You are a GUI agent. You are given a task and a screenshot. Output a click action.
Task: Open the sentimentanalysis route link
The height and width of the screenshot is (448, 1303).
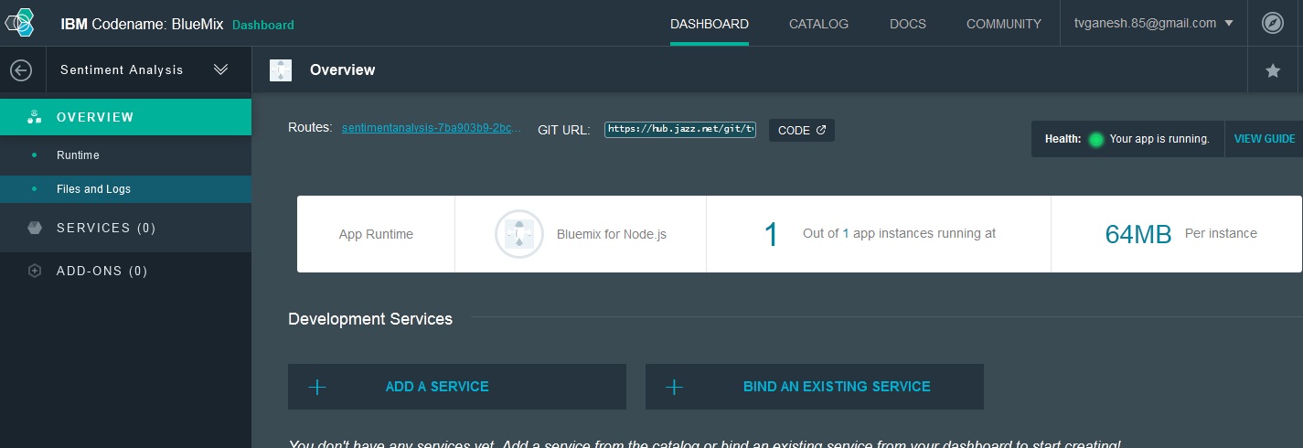click(432, 129)
